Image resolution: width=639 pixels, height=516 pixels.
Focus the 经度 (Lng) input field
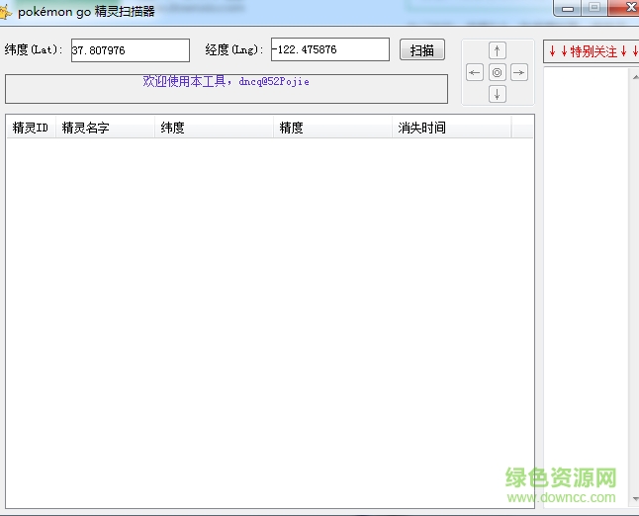[x=329, y=49]
